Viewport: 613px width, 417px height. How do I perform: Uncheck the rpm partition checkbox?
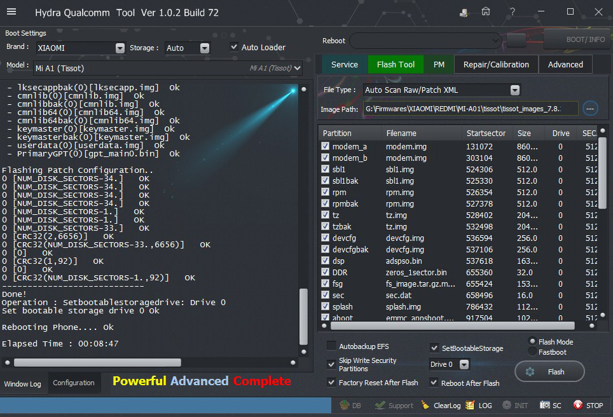click(x=326, y=192)
